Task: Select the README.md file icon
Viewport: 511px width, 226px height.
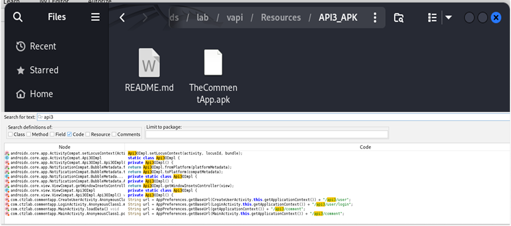Action: click(149, 63)
